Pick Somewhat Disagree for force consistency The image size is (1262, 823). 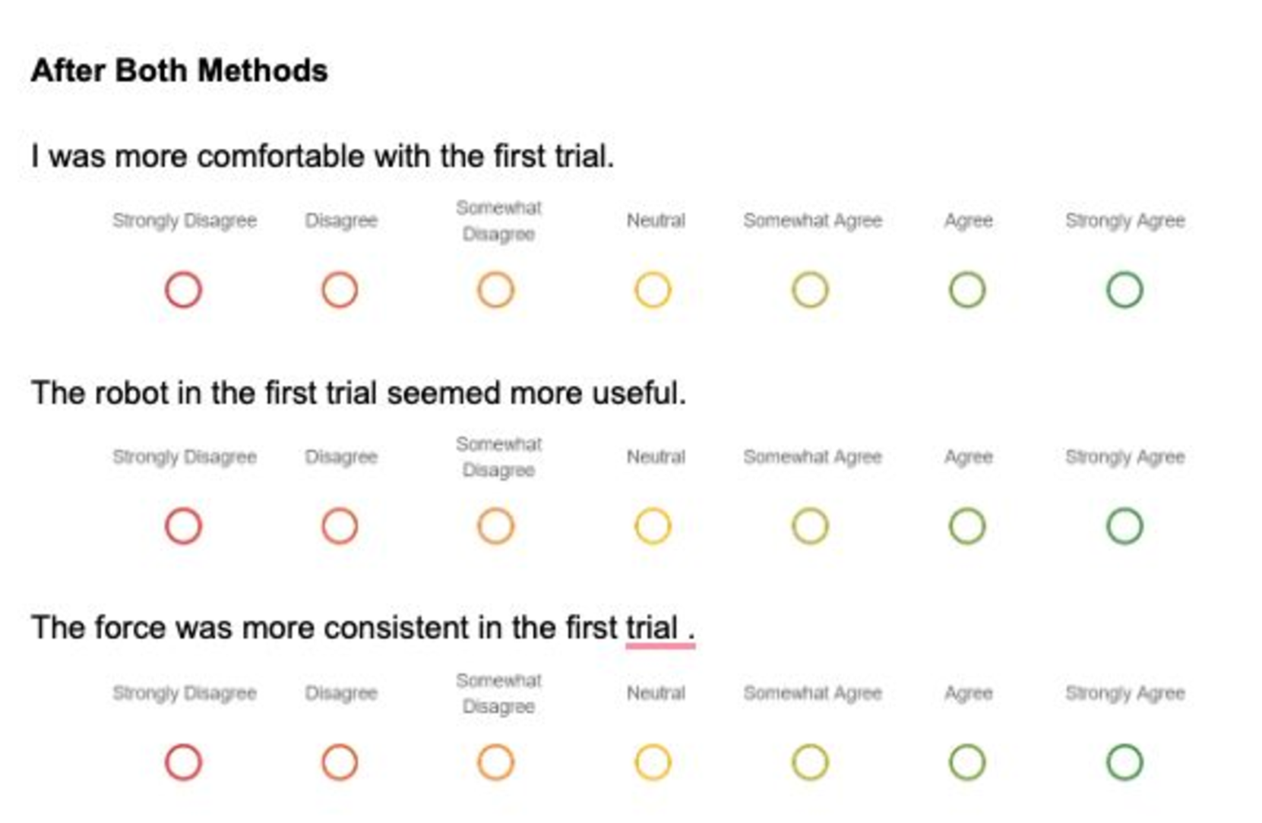click(x=496, y=762)
